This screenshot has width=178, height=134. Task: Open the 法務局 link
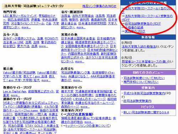point(100,16)
